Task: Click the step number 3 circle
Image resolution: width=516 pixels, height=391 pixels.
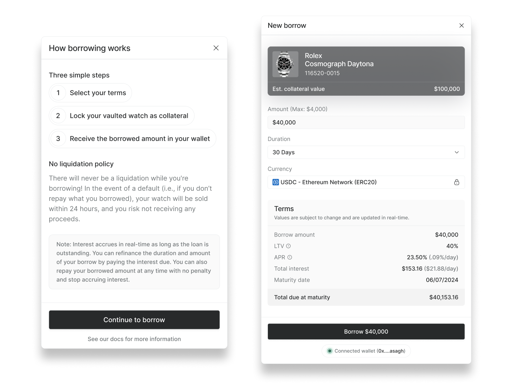Action: coord(58,138)
